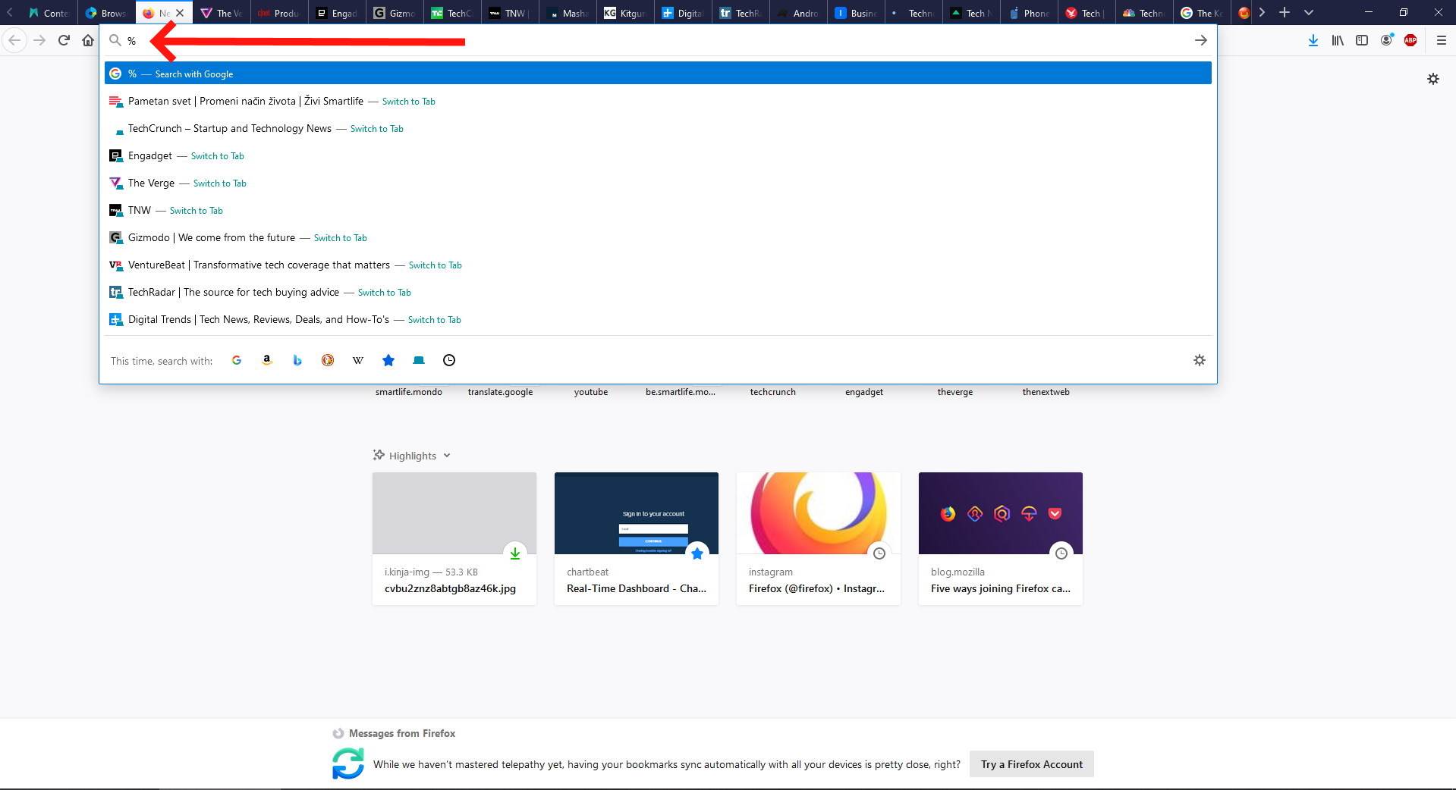Switch to Tab next to Engadget suggestion
The width and height of the screenshot is (1456, 790).
pos(218,155)
